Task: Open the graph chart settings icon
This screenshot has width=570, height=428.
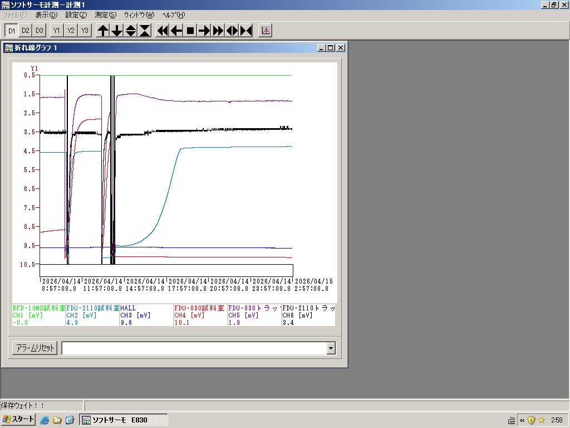Action: point(266,31)
